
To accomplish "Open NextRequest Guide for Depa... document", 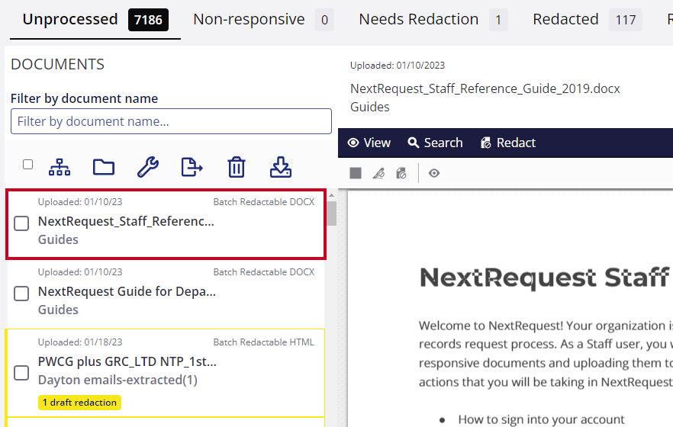I will click(x=127, y=291).
